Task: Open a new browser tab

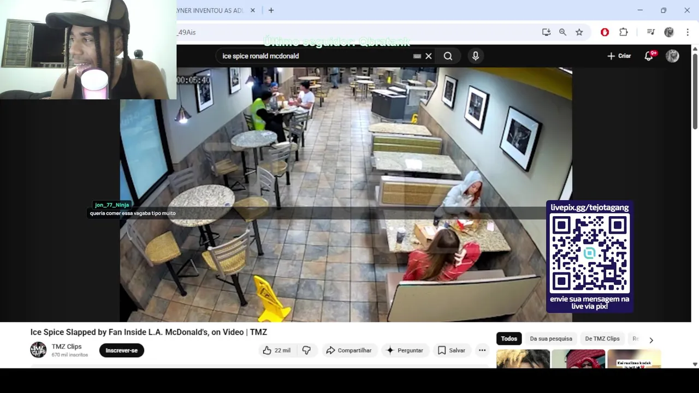Action: tap(271, 10)
